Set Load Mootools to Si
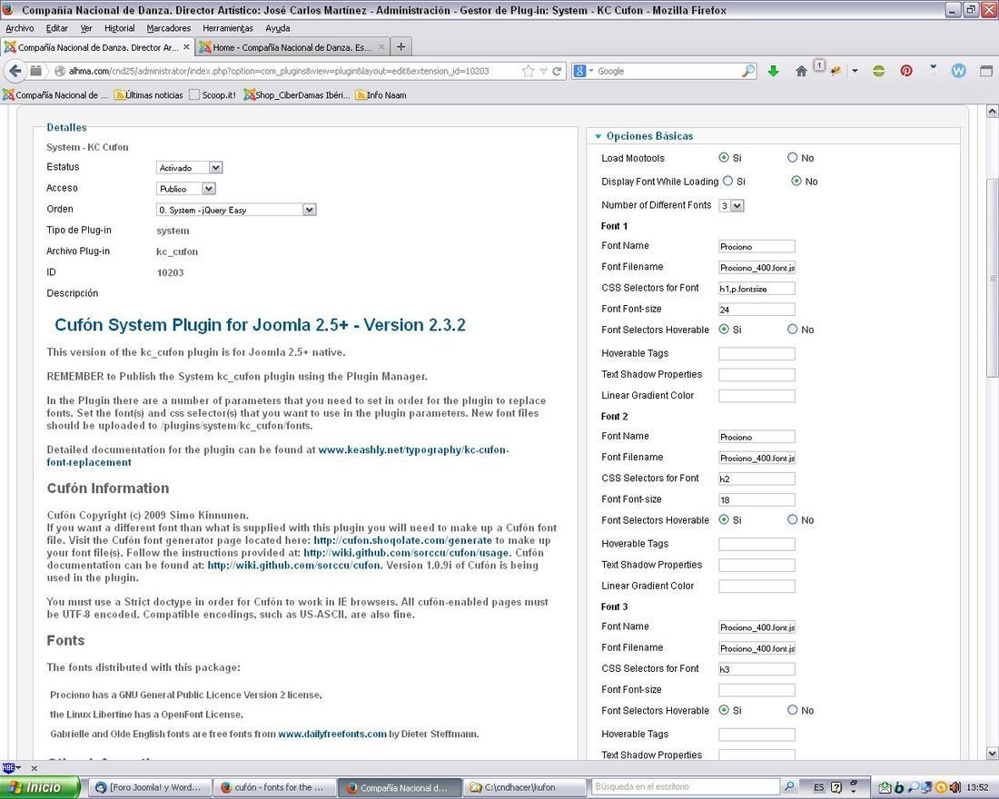 pyautogui.click(x=724, y=157)
